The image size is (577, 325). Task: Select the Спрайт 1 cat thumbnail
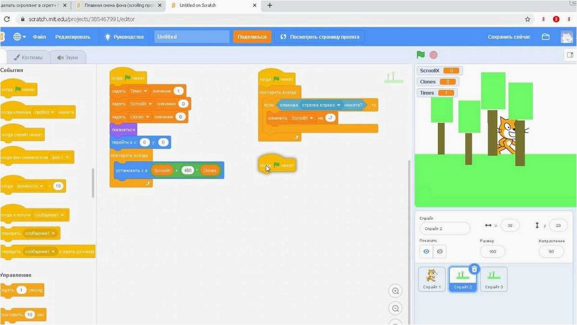432,279
